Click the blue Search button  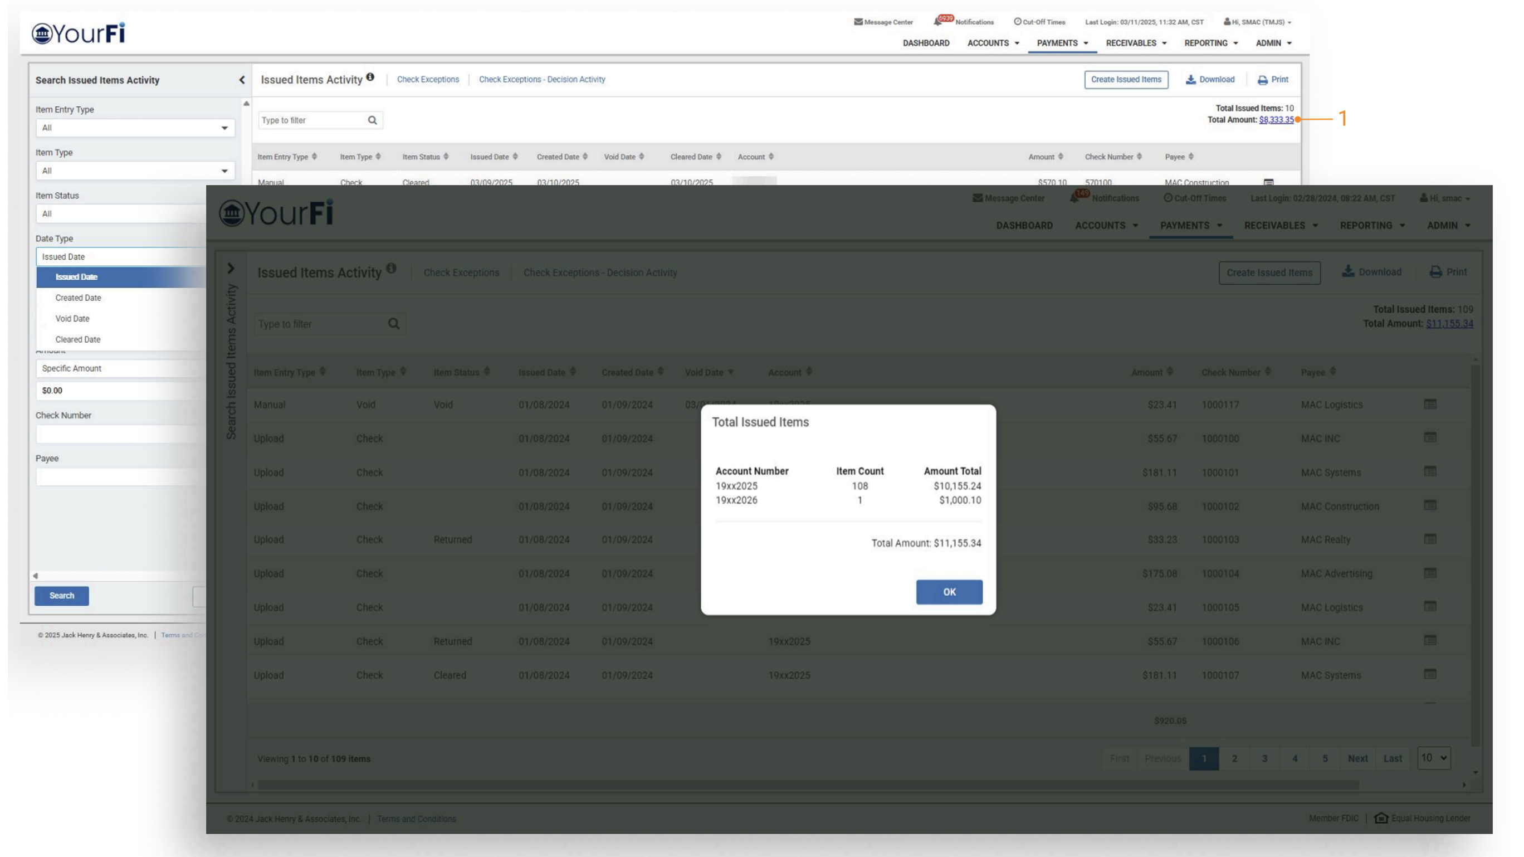coord(61,596)
